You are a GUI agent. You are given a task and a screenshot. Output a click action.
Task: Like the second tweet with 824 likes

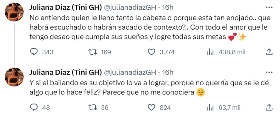click(151, 107)
